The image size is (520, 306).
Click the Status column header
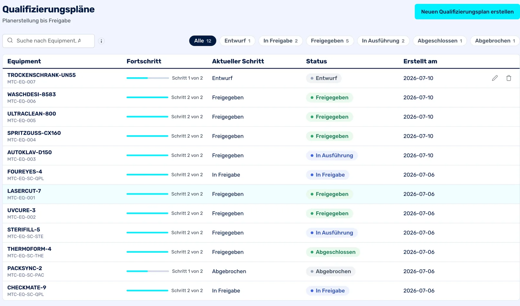pyautogui.click(x=317, y=61)
